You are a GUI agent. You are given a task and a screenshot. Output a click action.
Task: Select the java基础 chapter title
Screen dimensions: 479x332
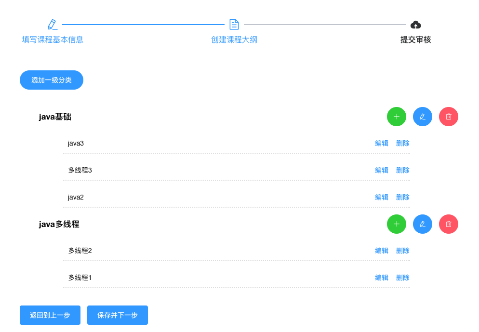tap(55, 117)
